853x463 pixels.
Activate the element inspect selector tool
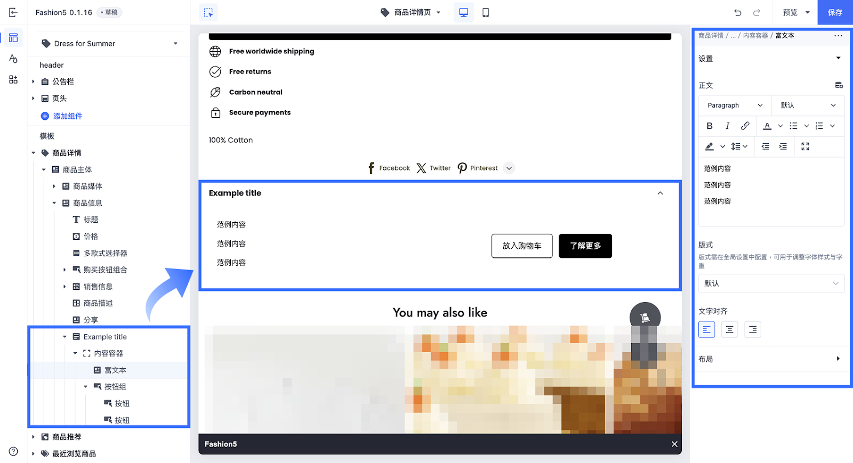(208, 12)
